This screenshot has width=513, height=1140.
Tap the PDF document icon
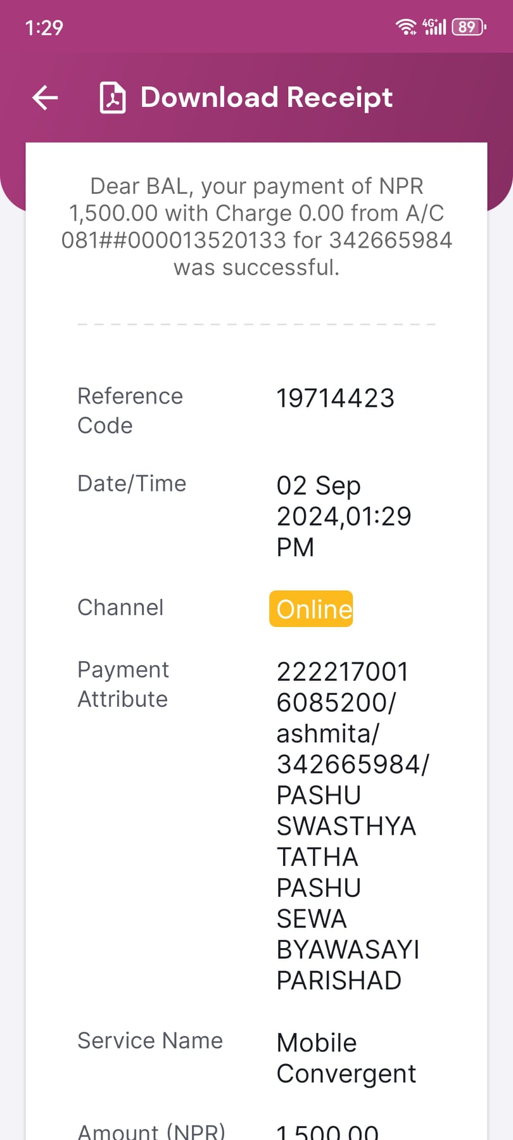pyautogui.click(x=113, y=98)
